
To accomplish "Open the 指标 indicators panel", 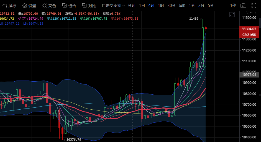I will click(x=9, y=6).
